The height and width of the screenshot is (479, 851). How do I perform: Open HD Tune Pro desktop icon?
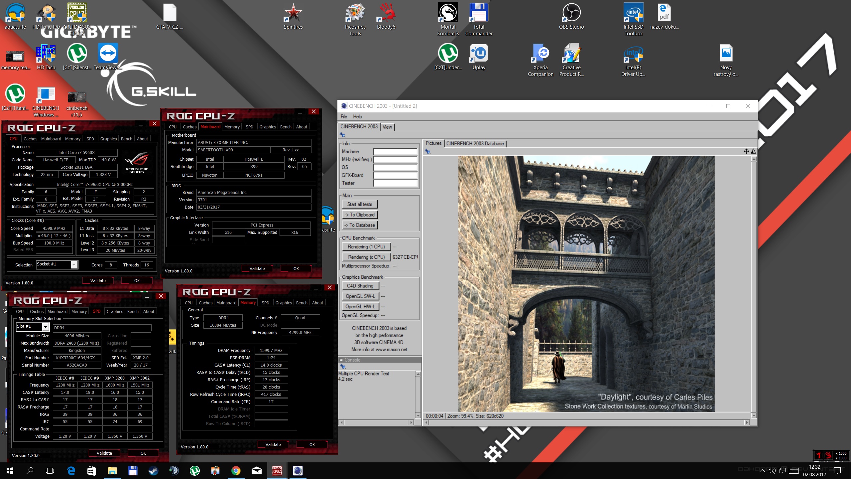point(46,16)
